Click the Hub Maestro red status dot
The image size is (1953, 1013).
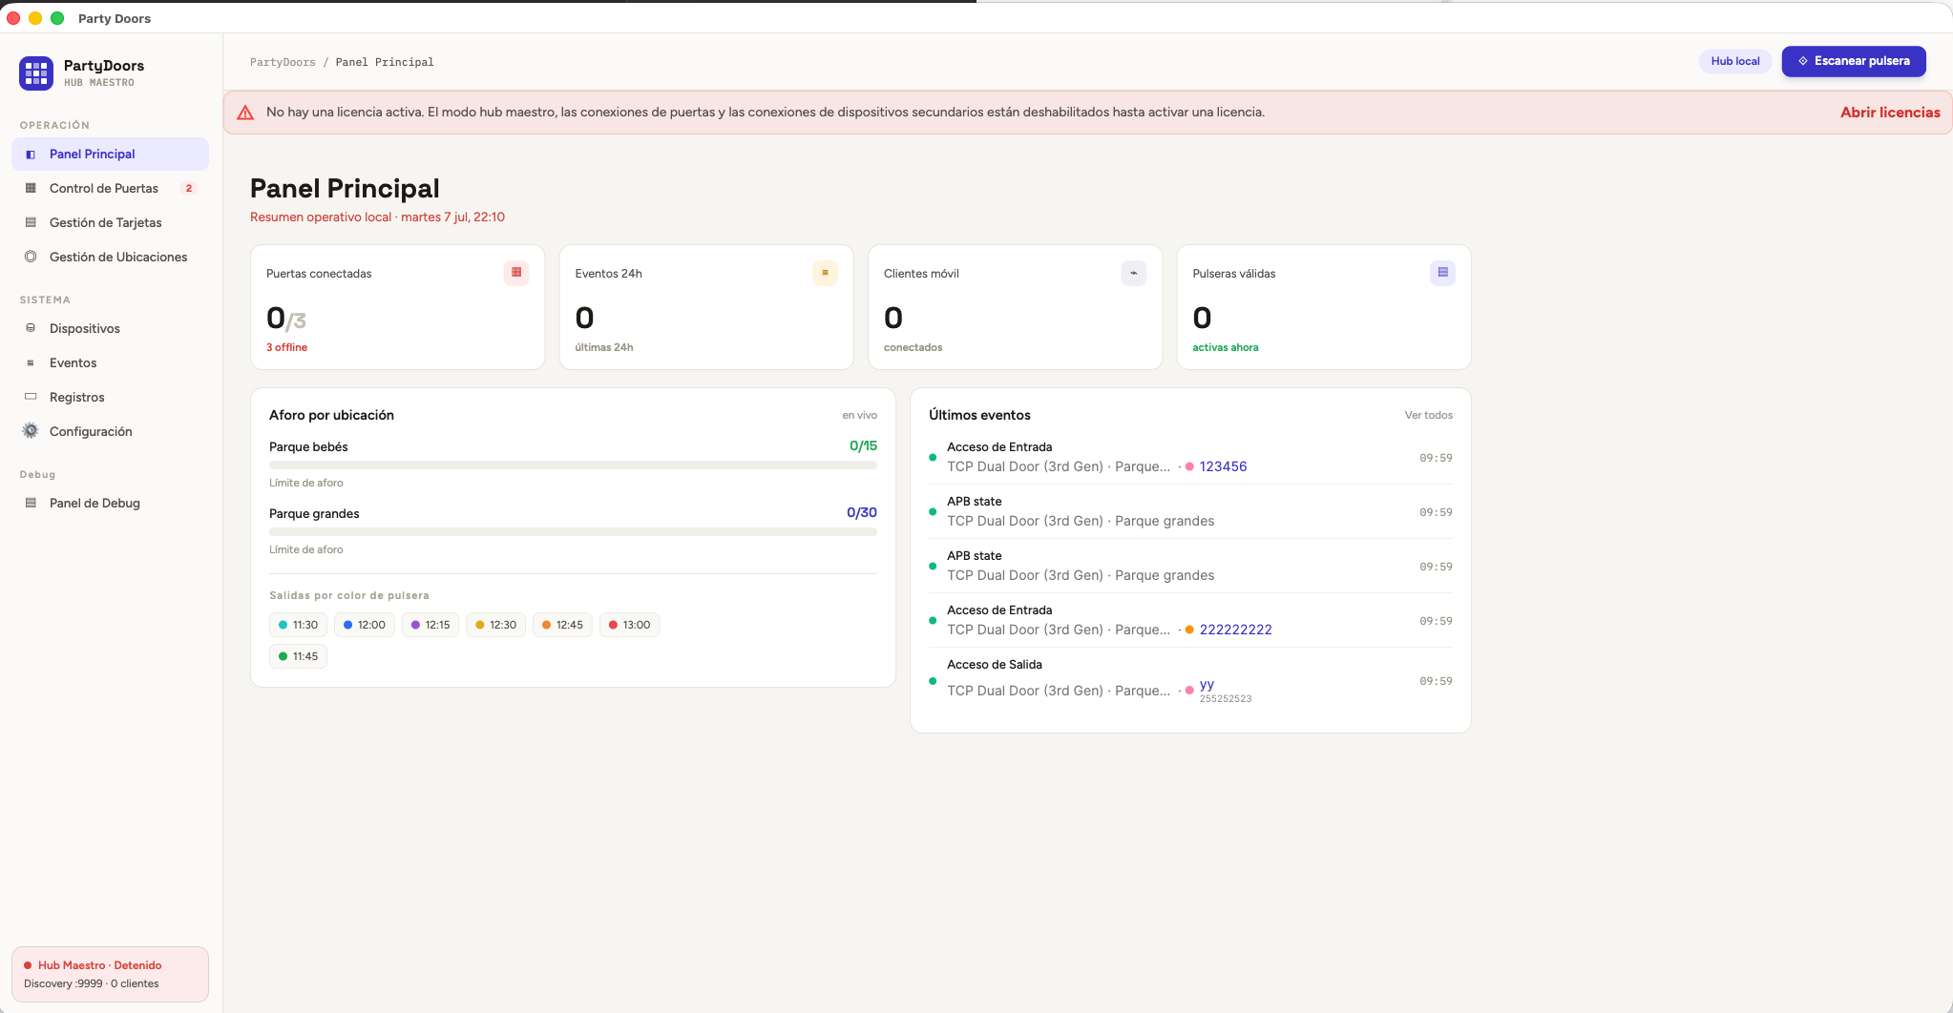(28, 965)
